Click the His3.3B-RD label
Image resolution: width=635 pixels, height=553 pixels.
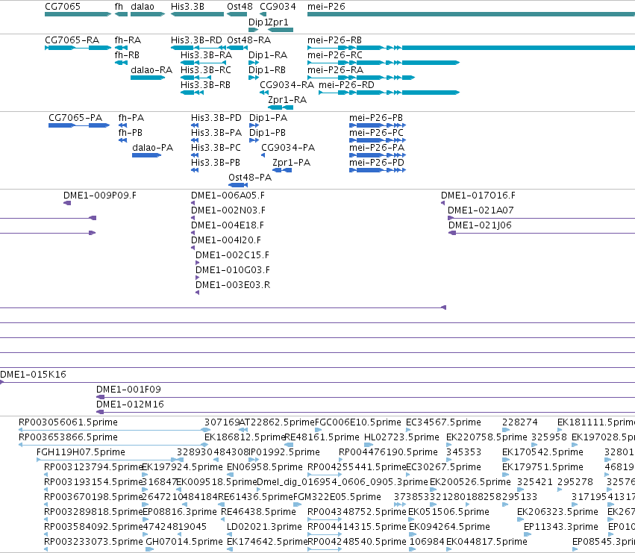coord(196,40)
